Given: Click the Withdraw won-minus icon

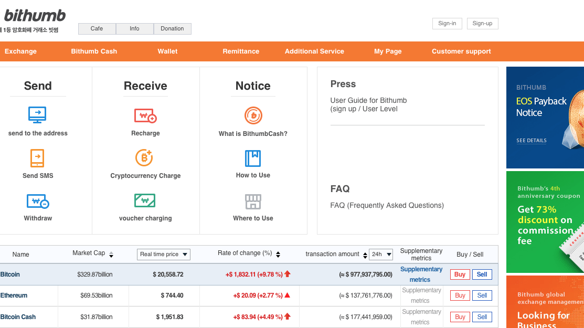Looking at the screenshot, I should pos(38,202).
